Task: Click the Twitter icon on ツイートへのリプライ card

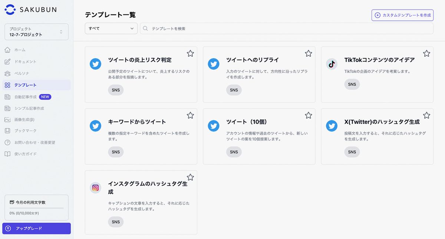Action: (x=214, y=64)
